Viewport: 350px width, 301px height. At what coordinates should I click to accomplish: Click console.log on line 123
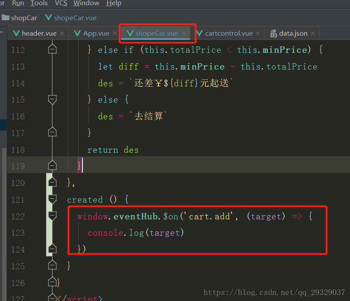116,233
